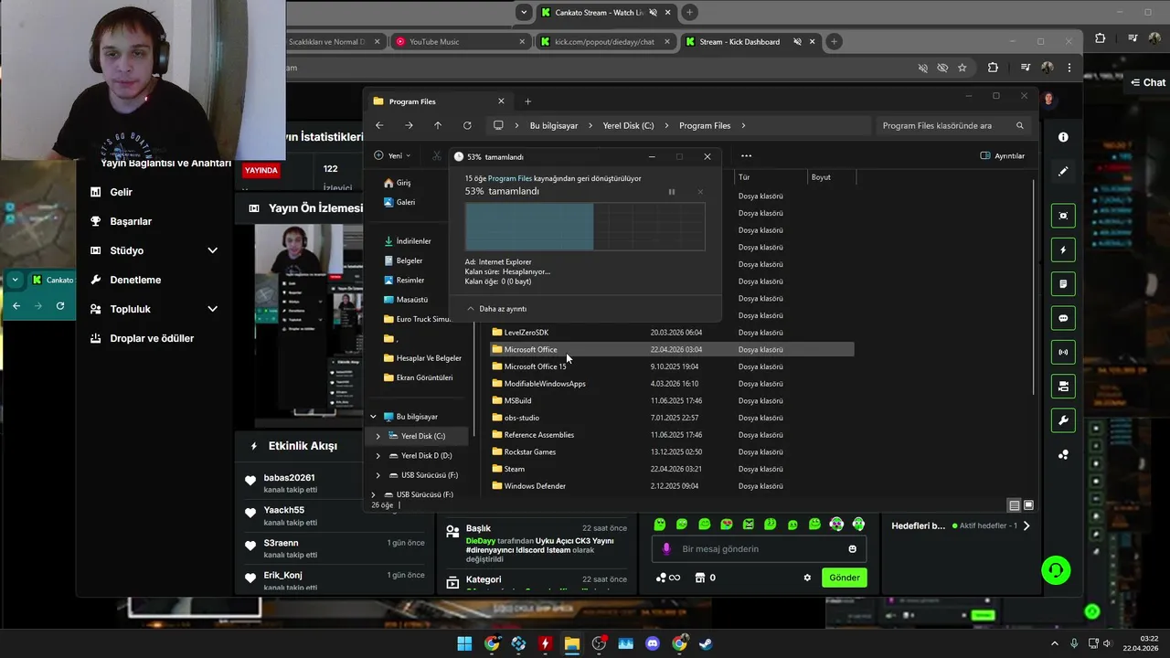Open Steam from taskbar

pos(706,643)
